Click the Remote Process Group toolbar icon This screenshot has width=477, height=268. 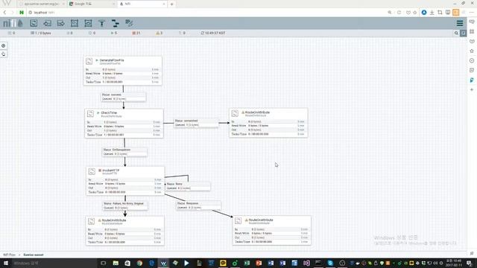88,23
